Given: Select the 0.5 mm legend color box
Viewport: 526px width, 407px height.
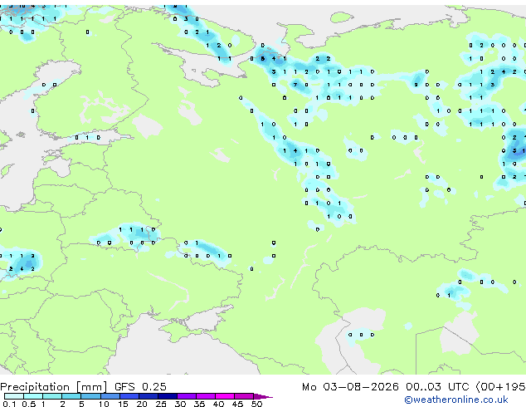Looking at the screenshot, I should coord(33,396).
